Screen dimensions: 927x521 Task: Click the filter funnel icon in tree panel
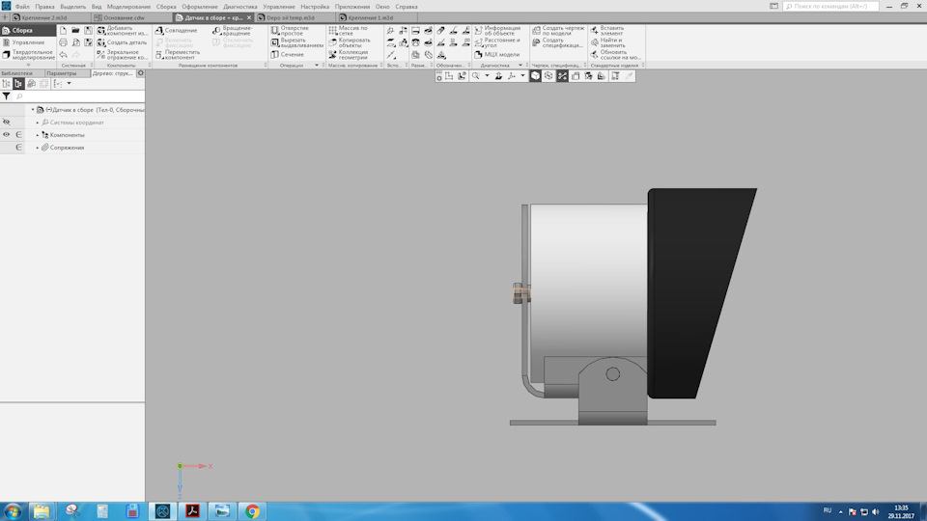coord(7,96)
